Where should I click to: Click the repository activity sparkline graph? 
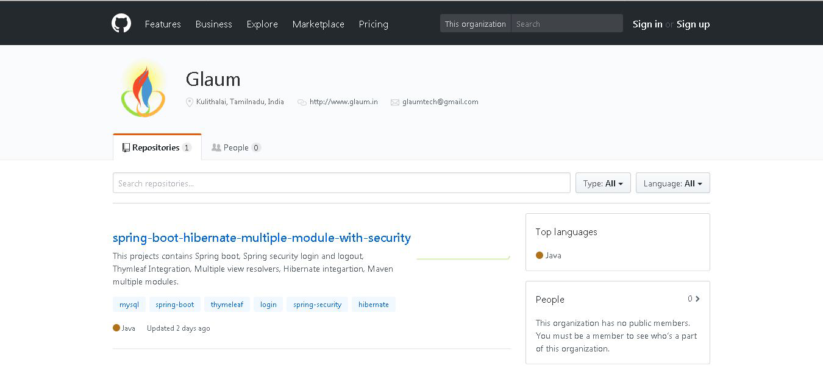(x=463, y=258)
